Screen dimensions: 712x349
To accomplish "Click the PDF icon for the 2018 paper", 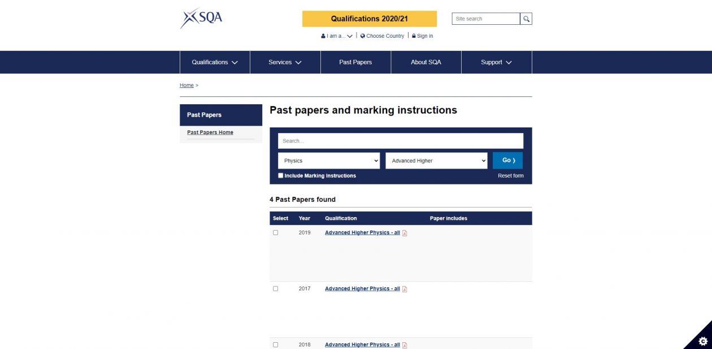I will pyautogui.click(x=405, y=345).
